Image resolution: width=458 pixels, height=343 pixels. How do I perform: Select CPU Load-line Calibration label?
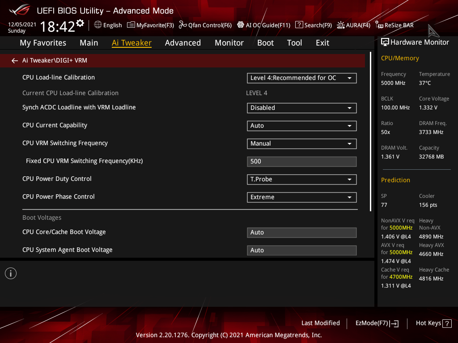point(59,77)
